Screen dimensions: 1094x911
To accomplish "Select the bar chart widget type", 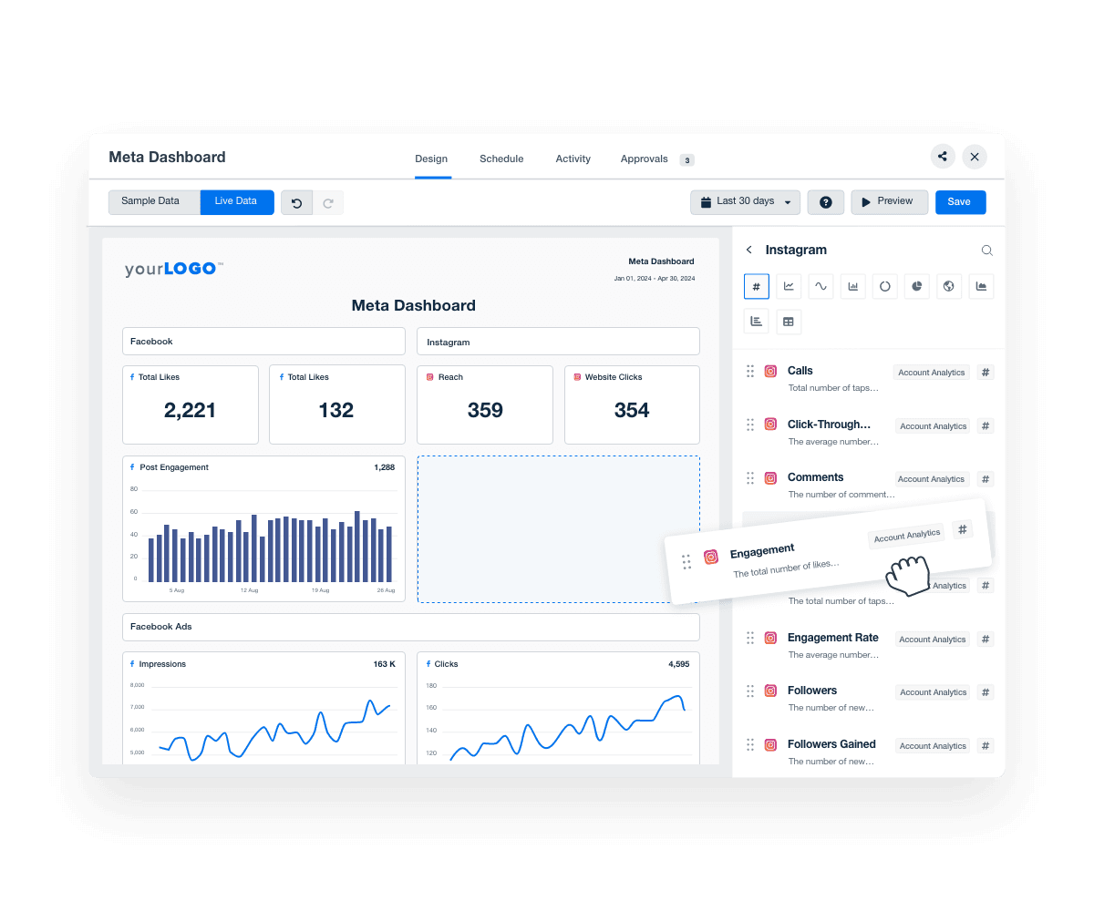I will coord(852,286).
